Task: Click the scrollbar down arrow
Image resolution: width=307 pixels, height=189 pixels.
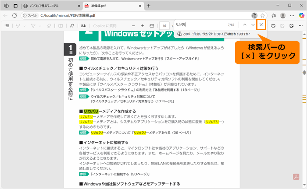Action: tap(304, 185)
